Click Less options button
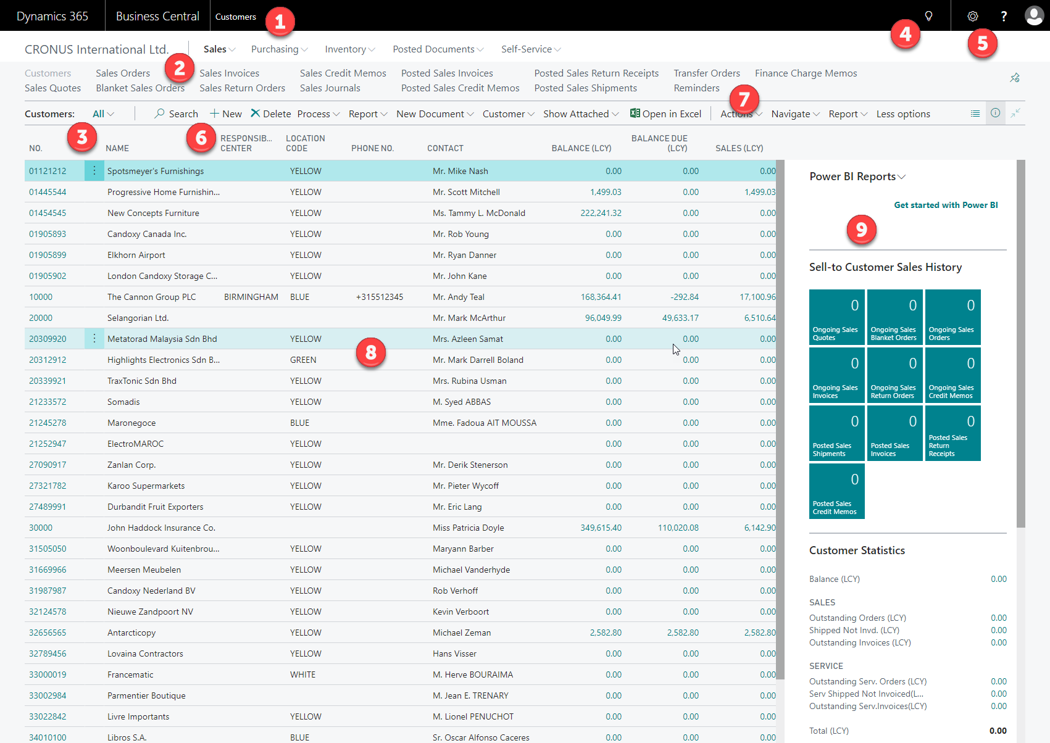The width and height of the screenshot is (1050, 743). coord(903,114)
